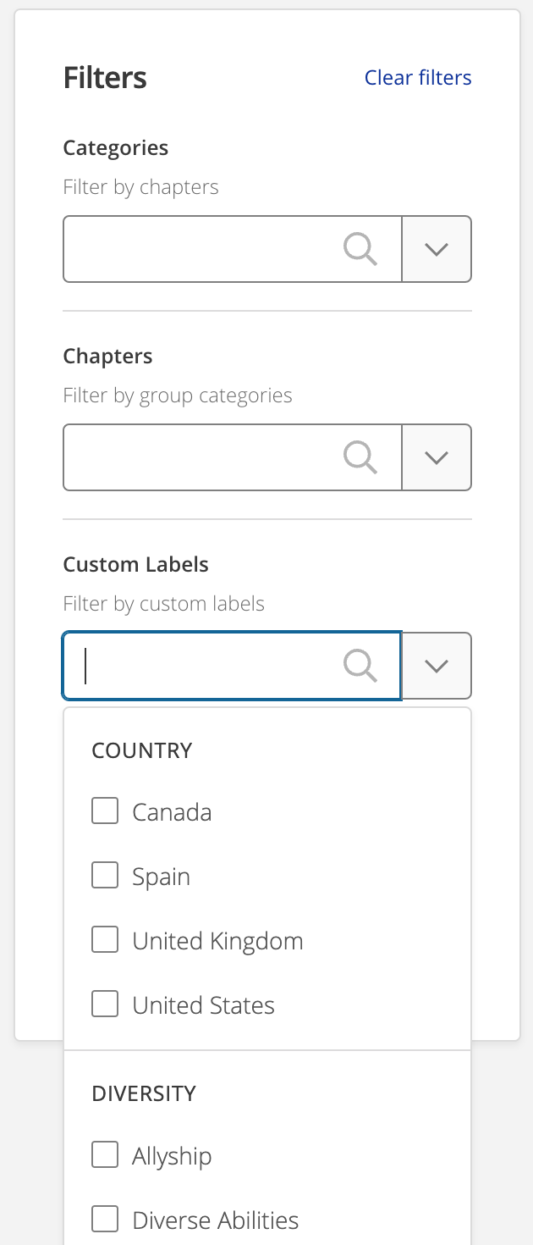Check the Canada checkbox
Viewport: 533px width, 1245px height.
pos(105,811)
